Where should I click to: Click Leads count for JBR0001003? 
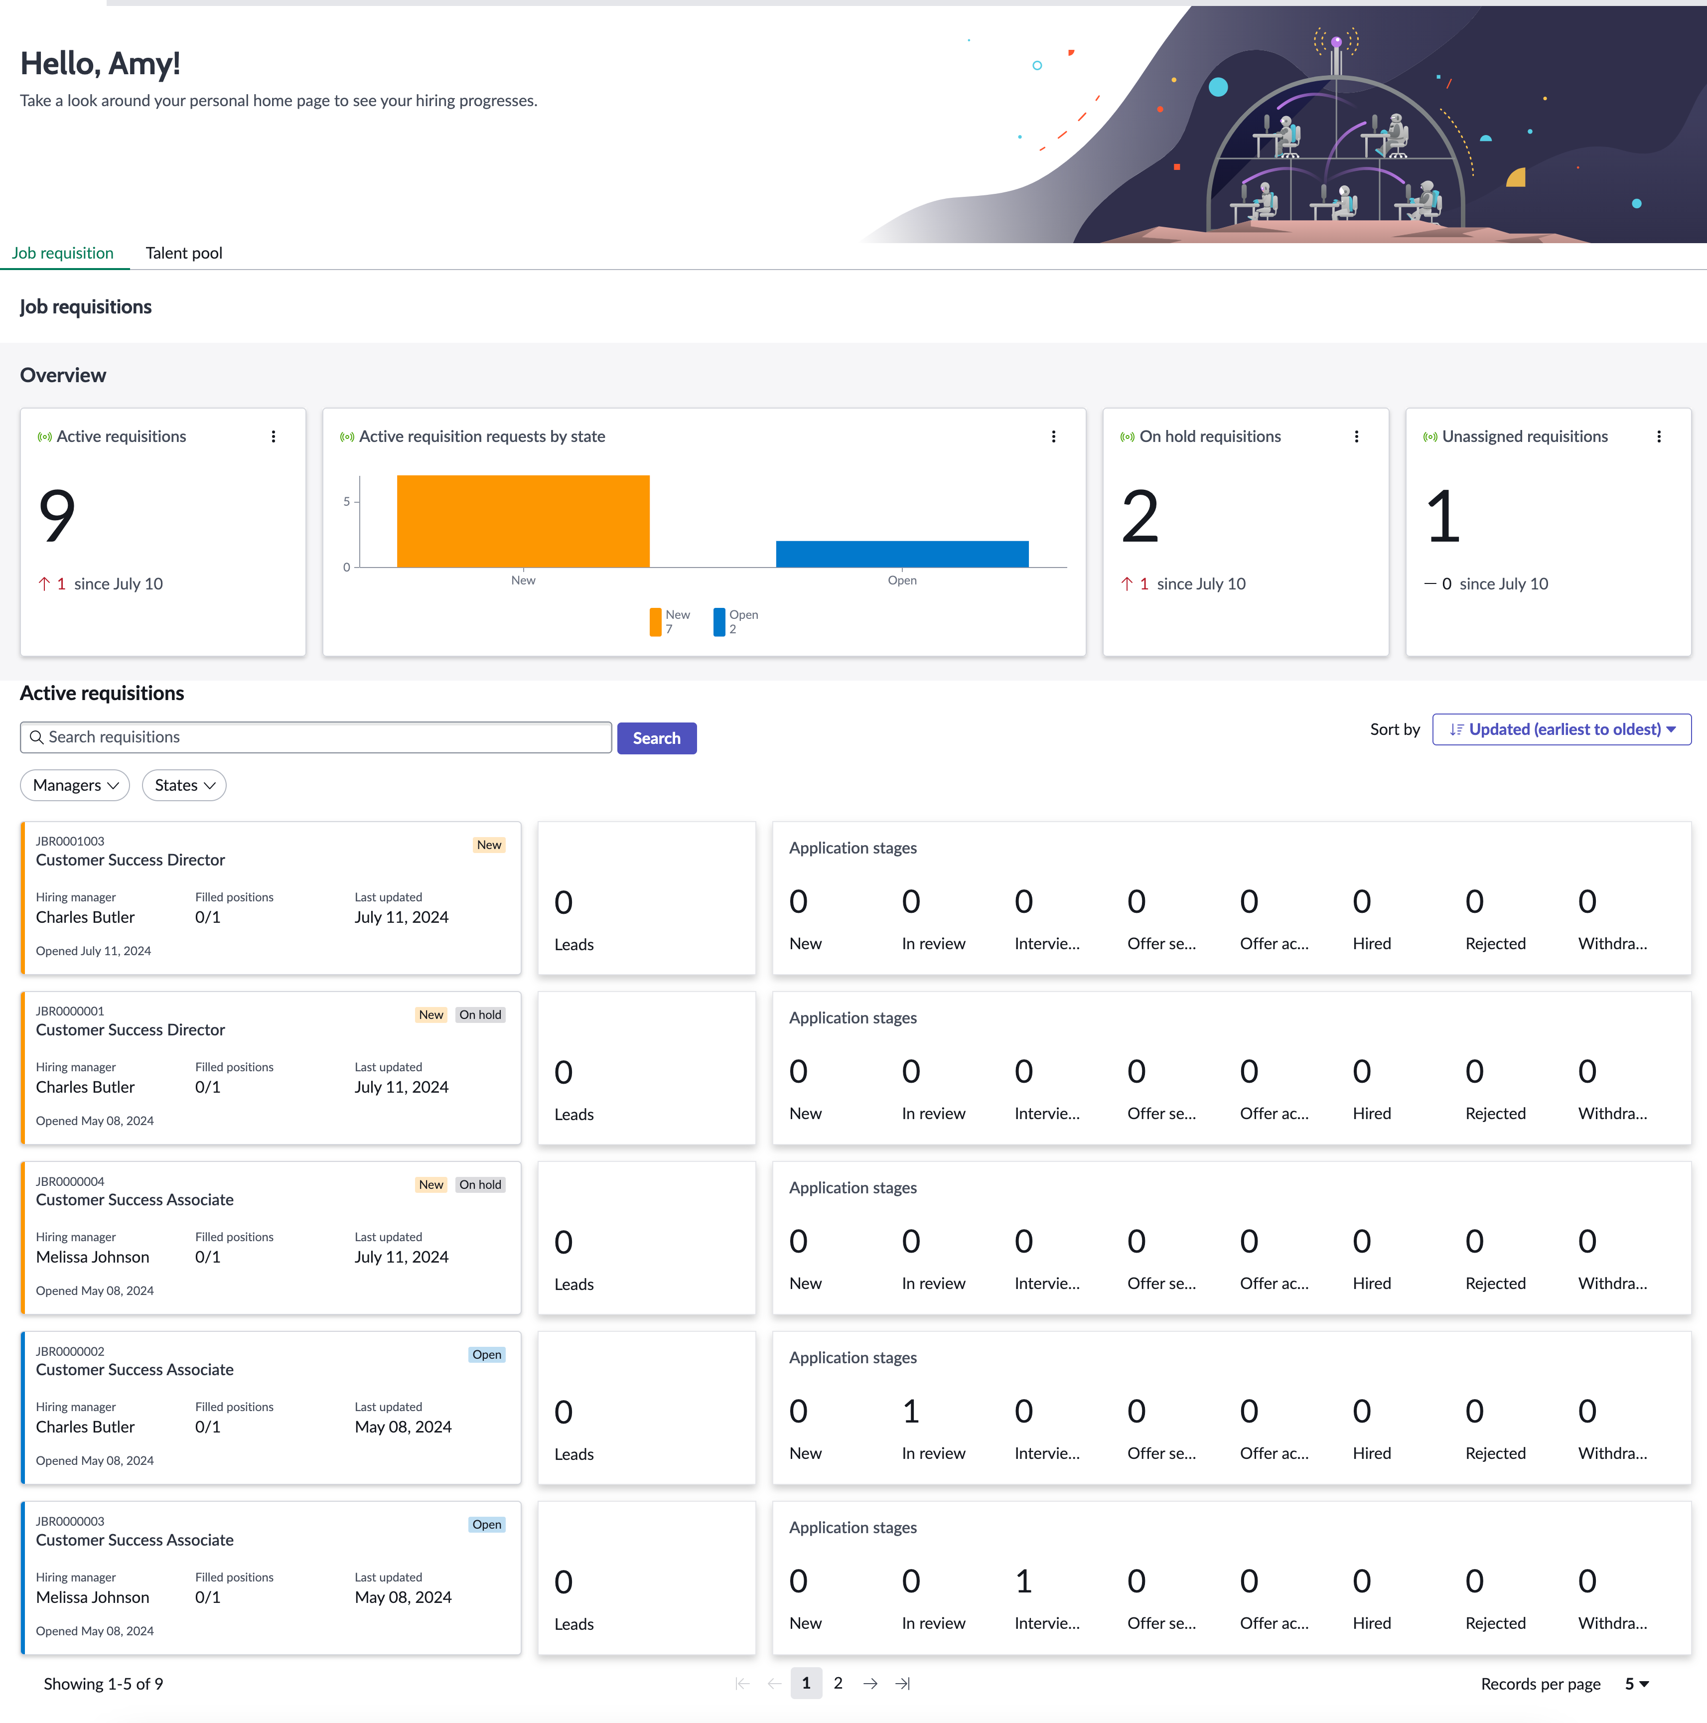tap(564, 902)
